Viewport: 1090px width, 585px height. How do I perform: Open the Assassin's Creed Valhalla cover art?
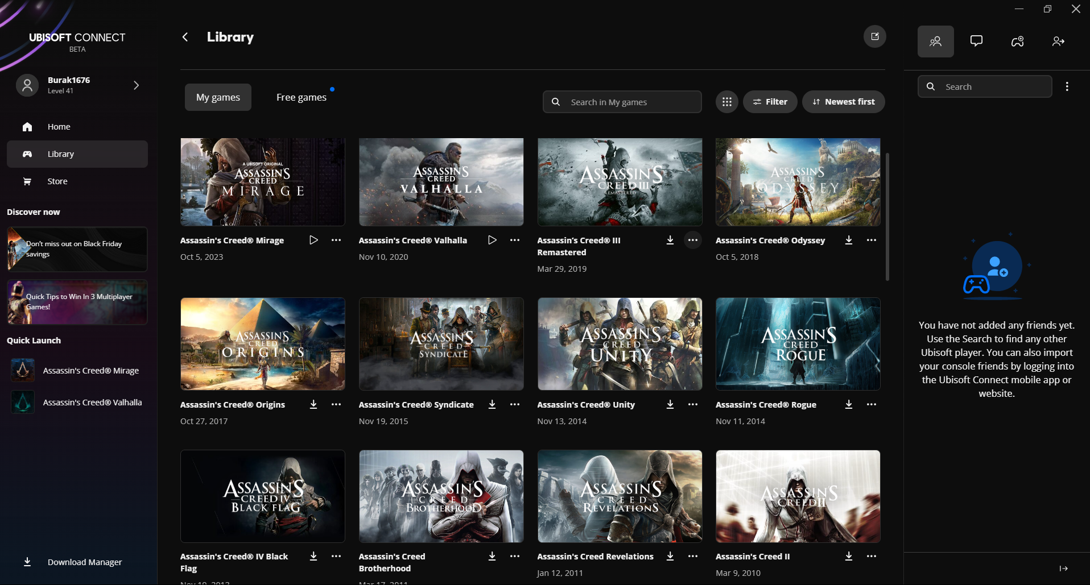[441, 182]
